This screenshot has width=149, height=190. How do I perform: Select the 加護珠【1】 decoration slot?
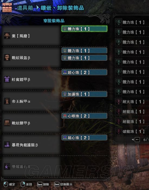pyautogui.click(x=84, y=94)
